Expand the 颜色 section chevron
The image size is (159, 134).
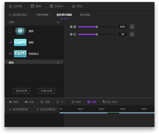click(x=58, y=63)
